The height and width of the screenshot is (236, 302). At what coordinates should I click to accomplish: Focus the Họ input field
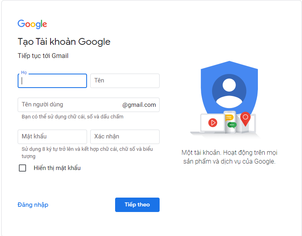tap(52, 81)
